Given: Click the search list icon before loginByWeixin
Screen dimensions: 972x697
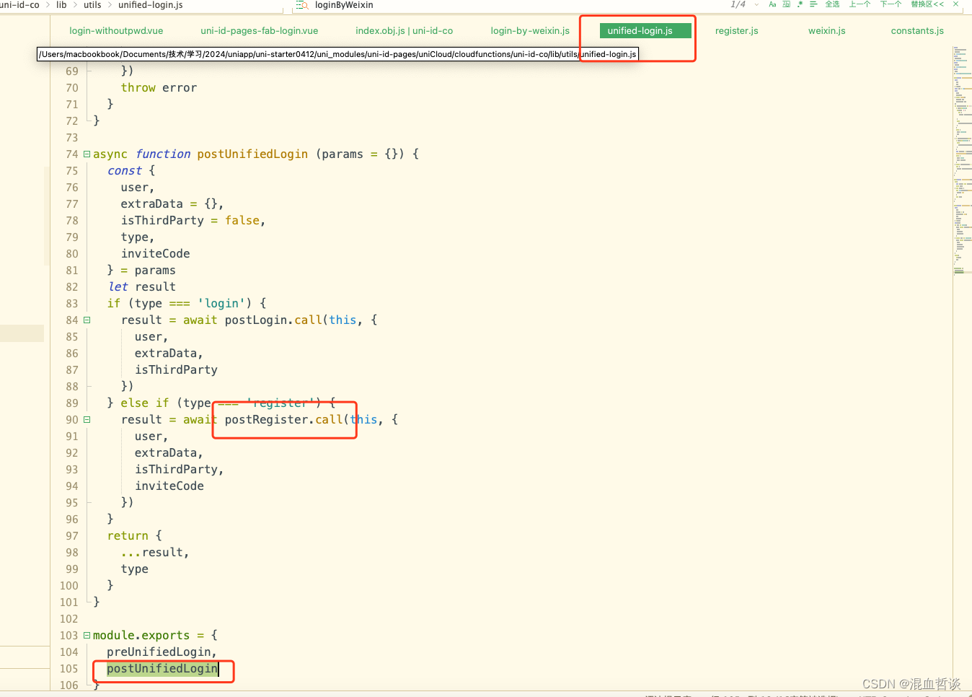Looking at the screenshot, I should pyautogui.click(x=302, y=5).
